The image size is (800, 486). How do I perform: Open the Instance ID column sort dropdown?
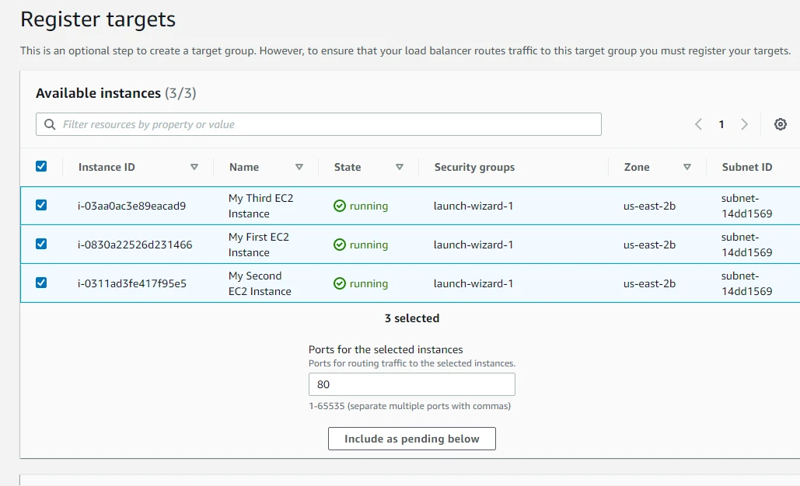coord(194,166)
